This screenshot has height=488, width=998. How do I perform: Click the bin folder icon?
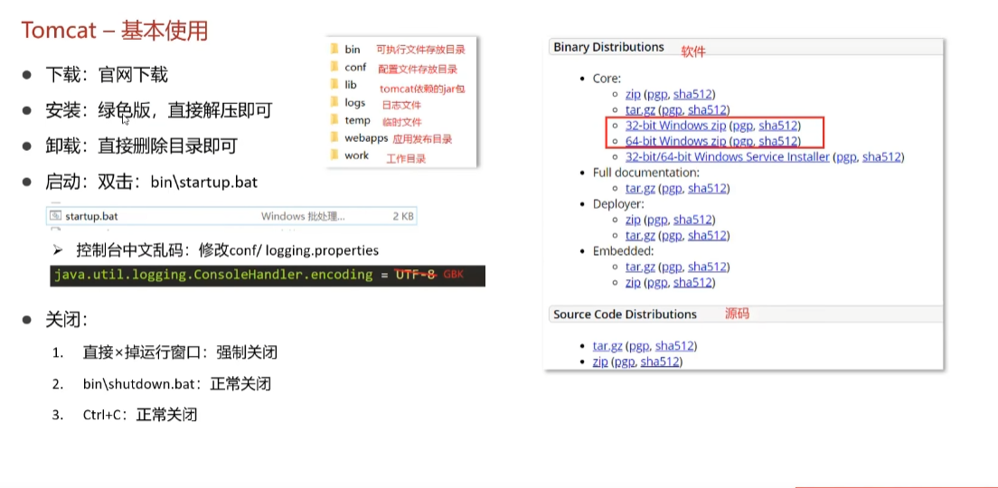pos(334,49)
